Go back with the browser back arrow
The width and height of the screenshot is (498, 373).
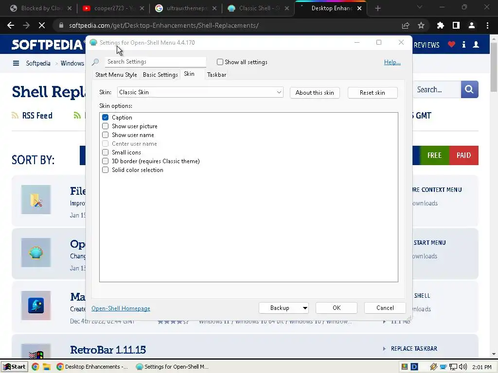pyautogui.click(x=11, y=25)
